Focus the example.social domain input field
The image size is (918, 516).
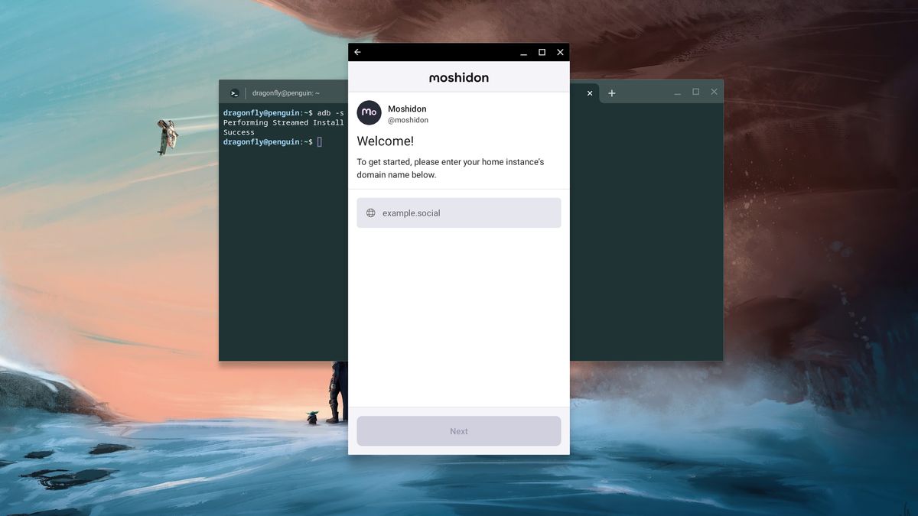pyautogui.click(x=459, y=213)
